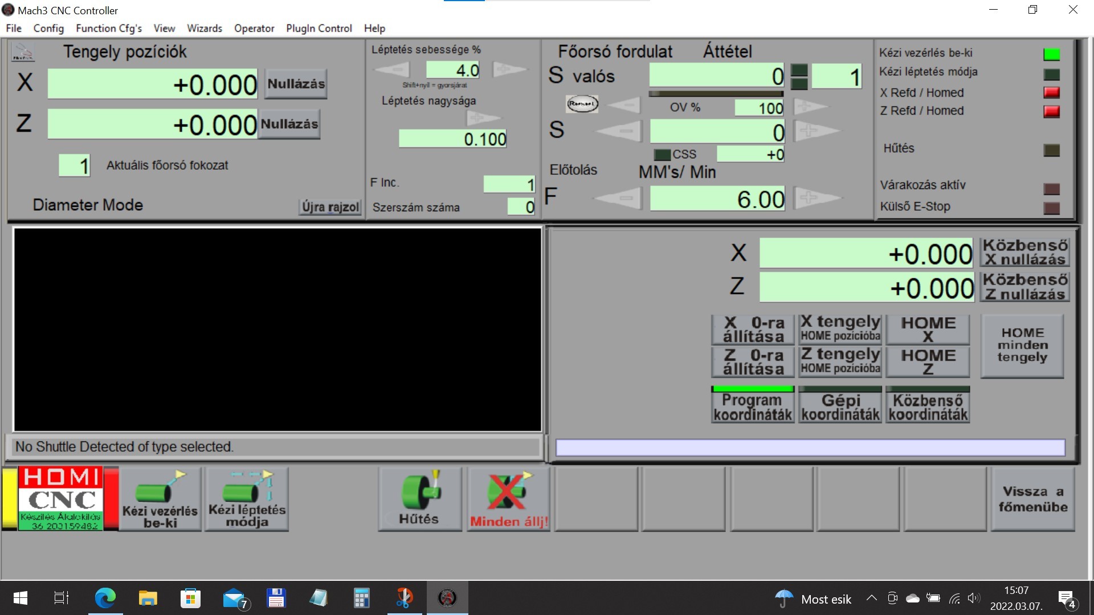Switch to Gépi koordináták display
Screen dimensions: 1094x615
(x=840, y=406)
